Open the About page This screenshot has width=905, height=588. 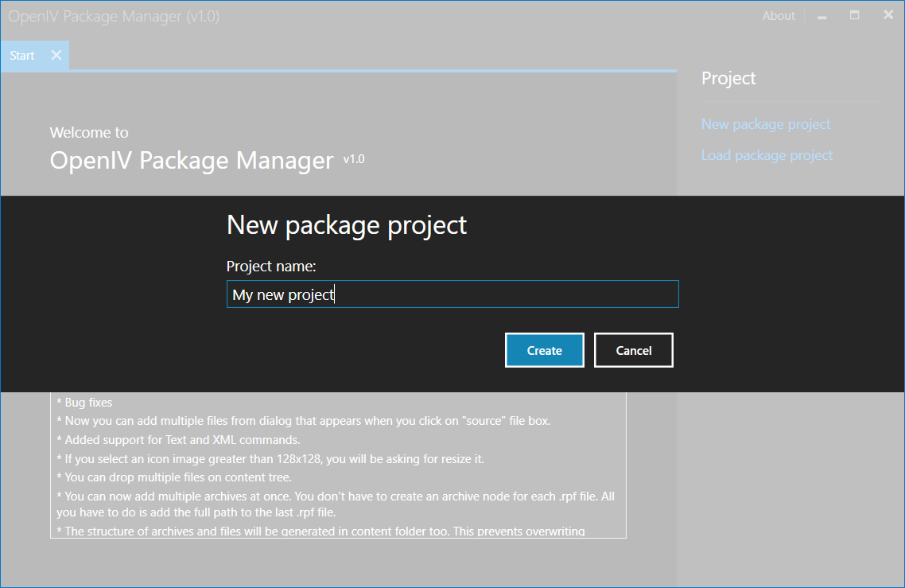point(779,16)
